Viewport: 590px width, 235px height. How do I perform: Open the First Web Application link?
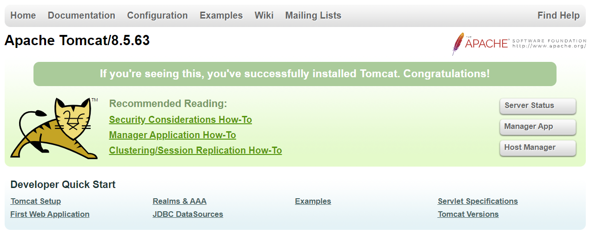click(x=50, y=214)
